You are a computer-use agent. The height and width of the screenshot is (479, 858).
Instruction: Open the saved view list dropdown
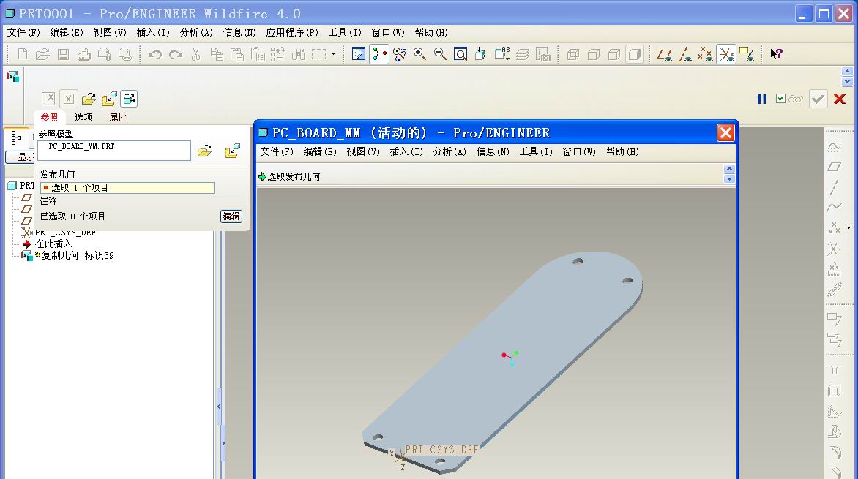pyautogui.click(x=502, y=54)
